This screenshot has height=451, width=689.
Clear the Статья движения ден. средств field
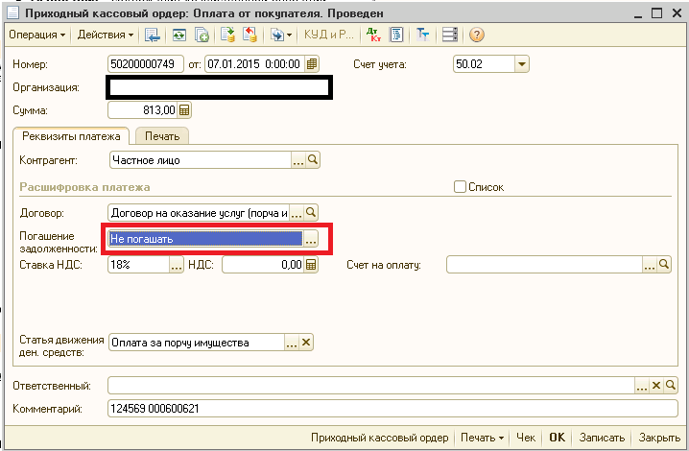(307, 343)
